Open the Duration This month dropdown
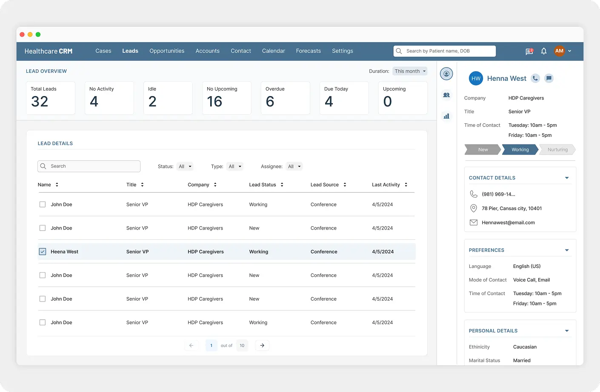 click(409, 71)
